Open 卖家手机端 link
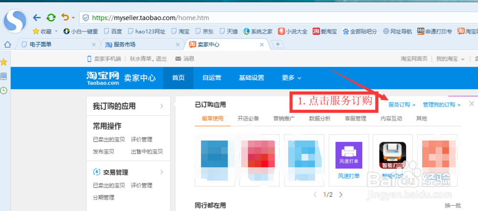 pyautogui.click(x=104, y=59)
